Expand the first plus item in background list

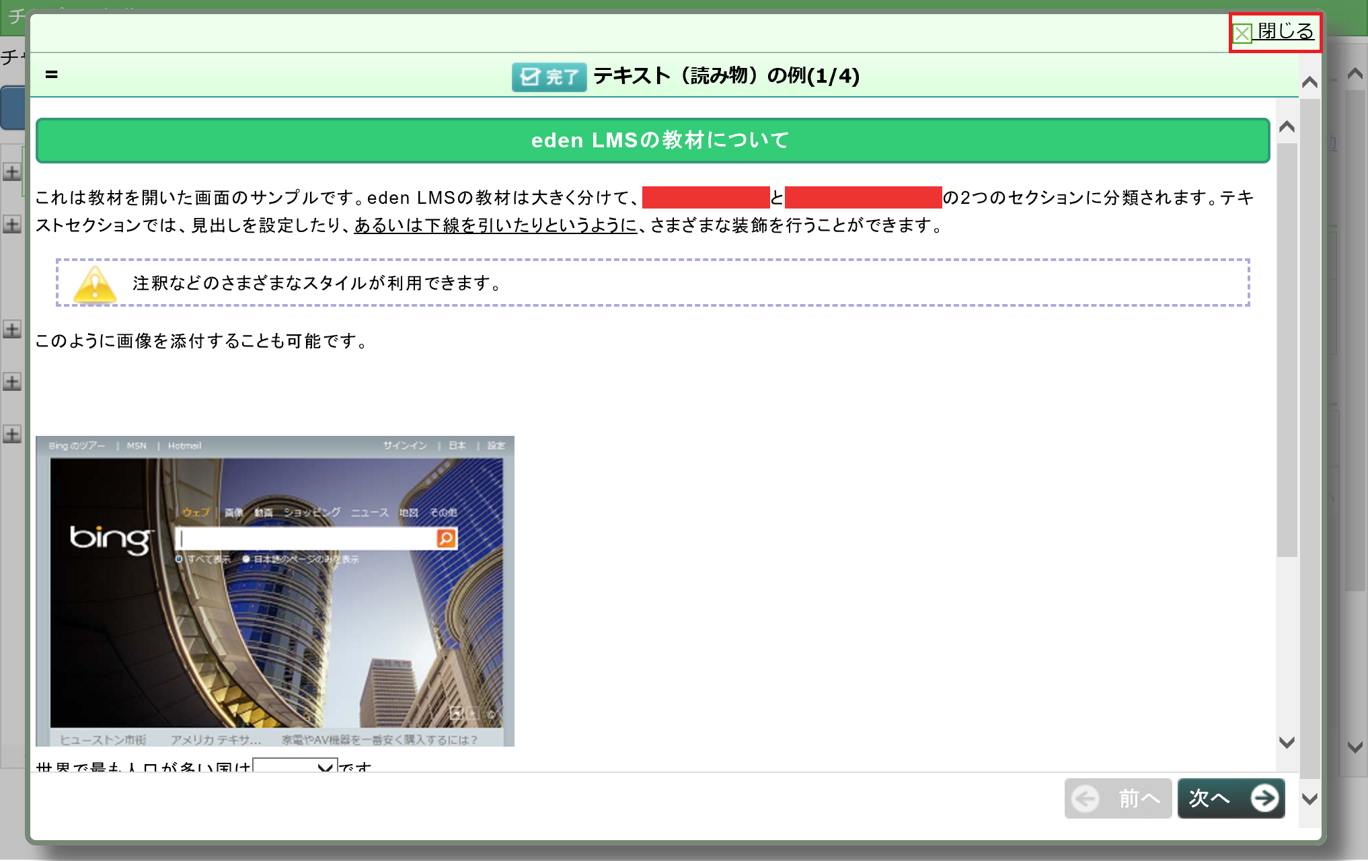tap(12, 172)
